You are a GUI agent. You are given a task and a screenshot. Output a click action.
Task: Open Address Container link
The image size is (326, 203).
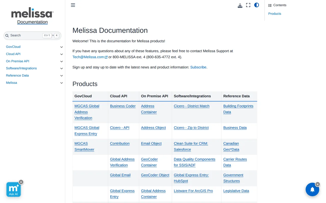click(149, 109)
